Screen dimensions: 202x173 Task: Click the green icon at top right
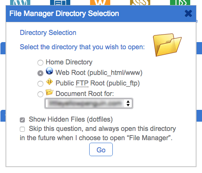coord(180,3)
